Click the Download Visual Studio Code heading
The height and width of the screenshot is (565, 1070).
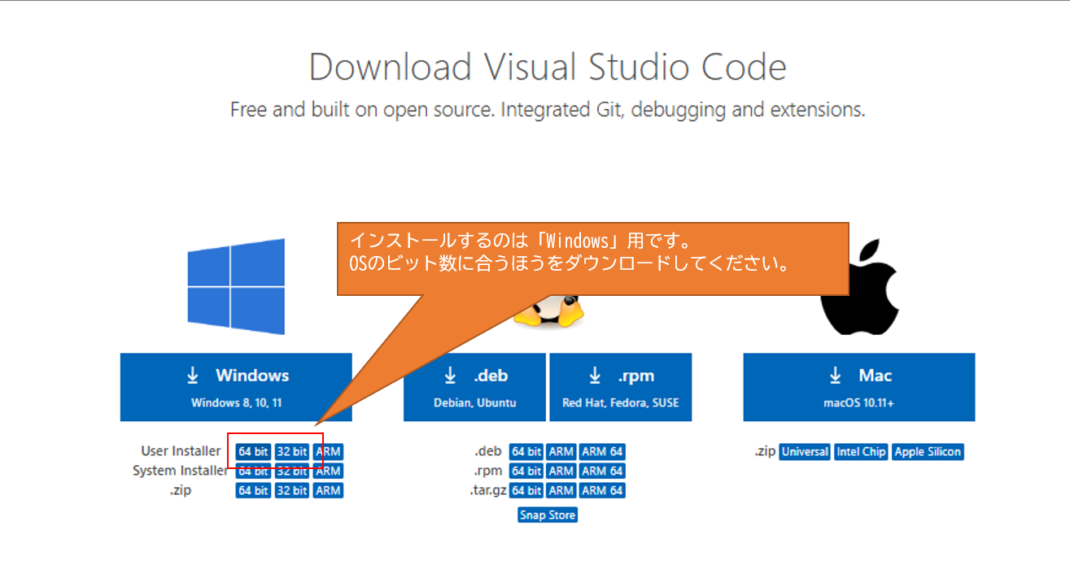[x=548, y=67]
